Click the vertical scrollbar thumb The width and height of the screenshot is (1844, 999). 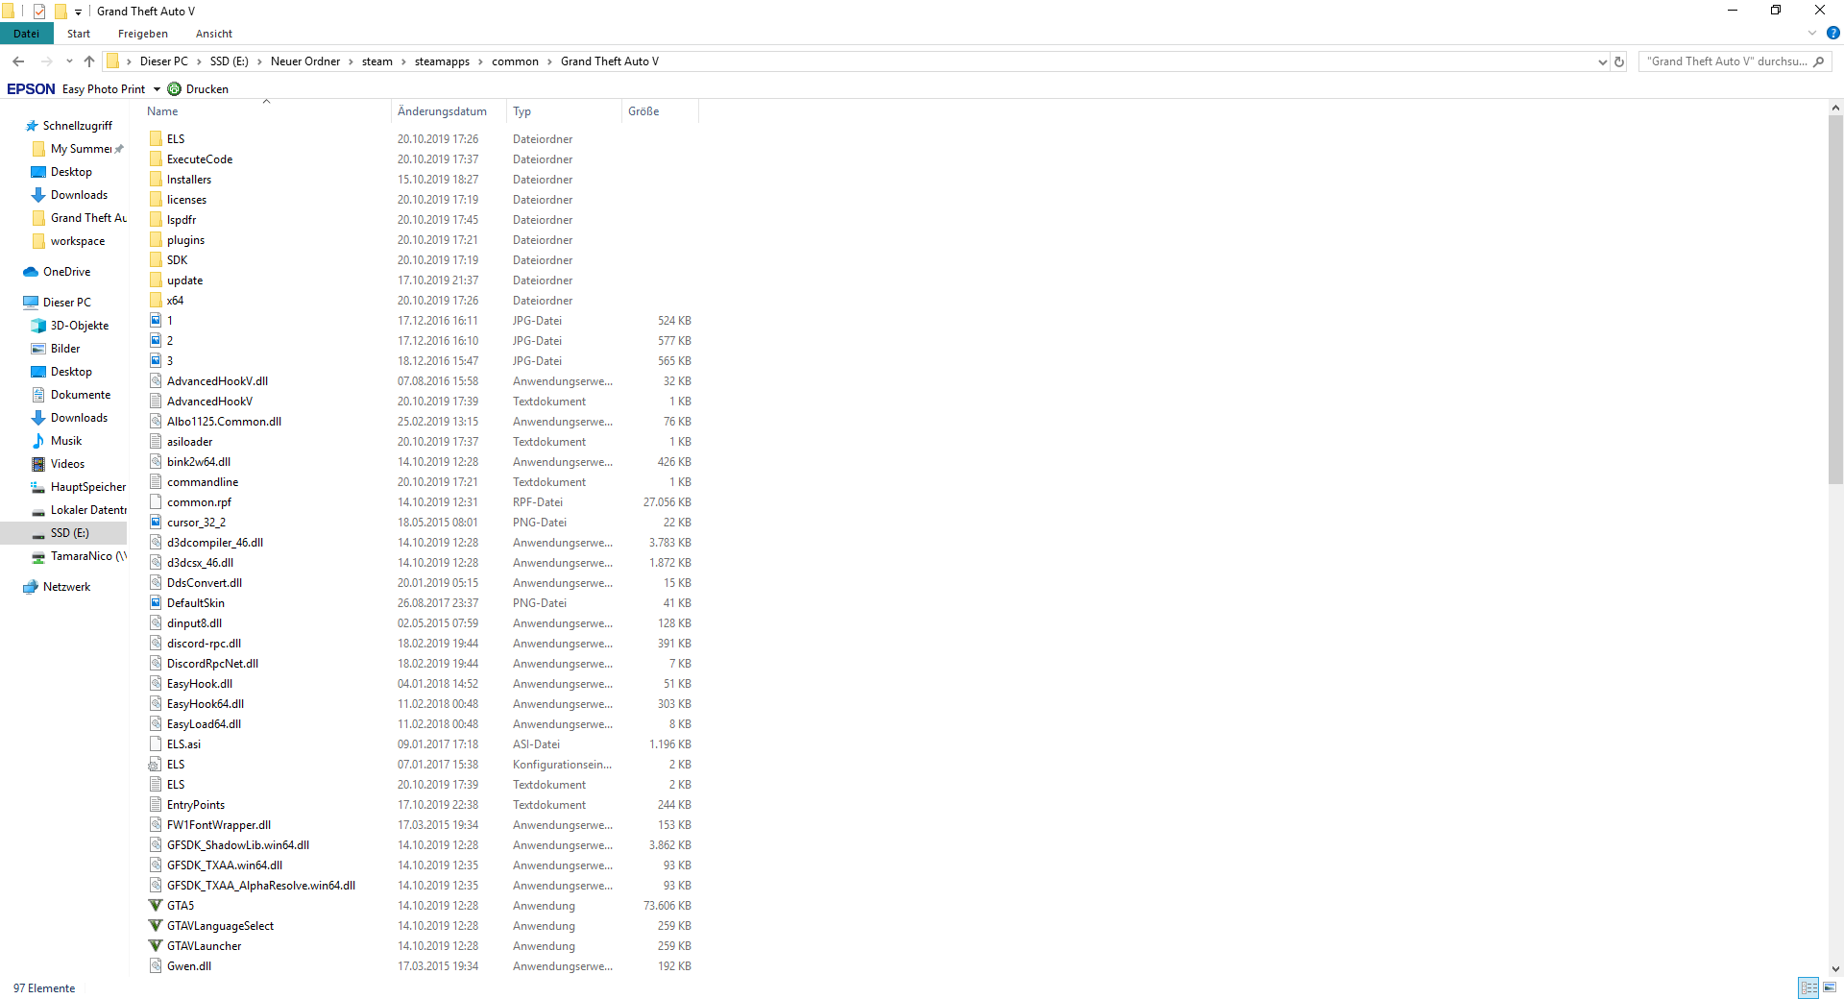tap(1835, 301)
